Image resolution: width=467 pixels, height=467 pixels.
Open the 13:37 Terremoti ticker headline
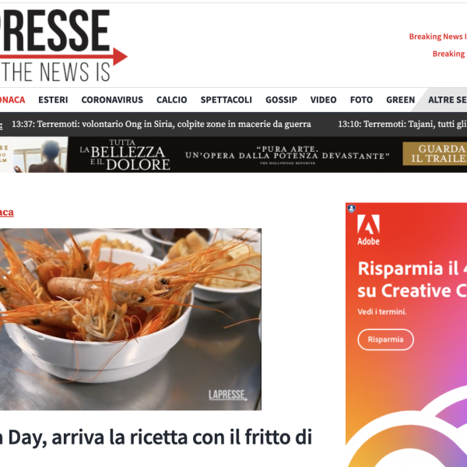161,125
